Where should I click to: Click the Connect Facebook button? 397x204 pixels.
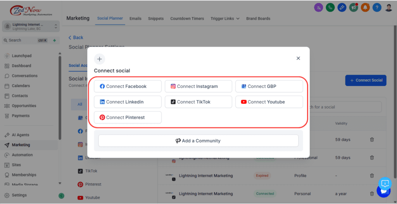coord(128,86)
